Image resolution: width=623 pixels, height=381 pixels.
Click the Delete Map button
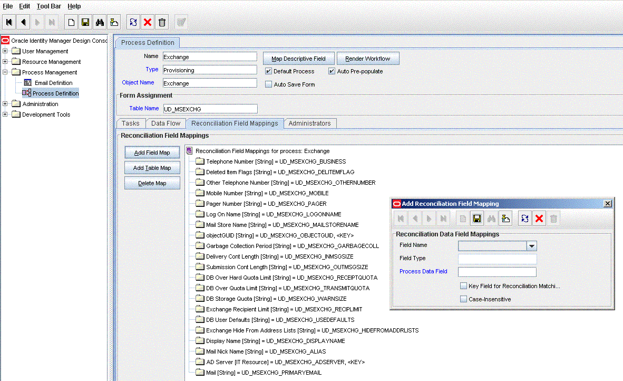(152, 183)
